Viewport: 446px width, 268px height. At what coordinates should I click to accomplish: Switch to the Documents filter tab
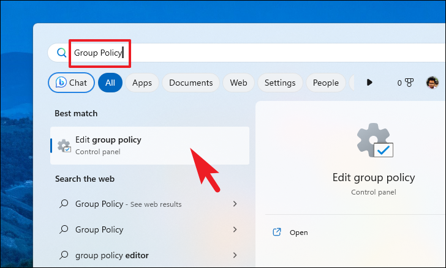tap(191, 83)
